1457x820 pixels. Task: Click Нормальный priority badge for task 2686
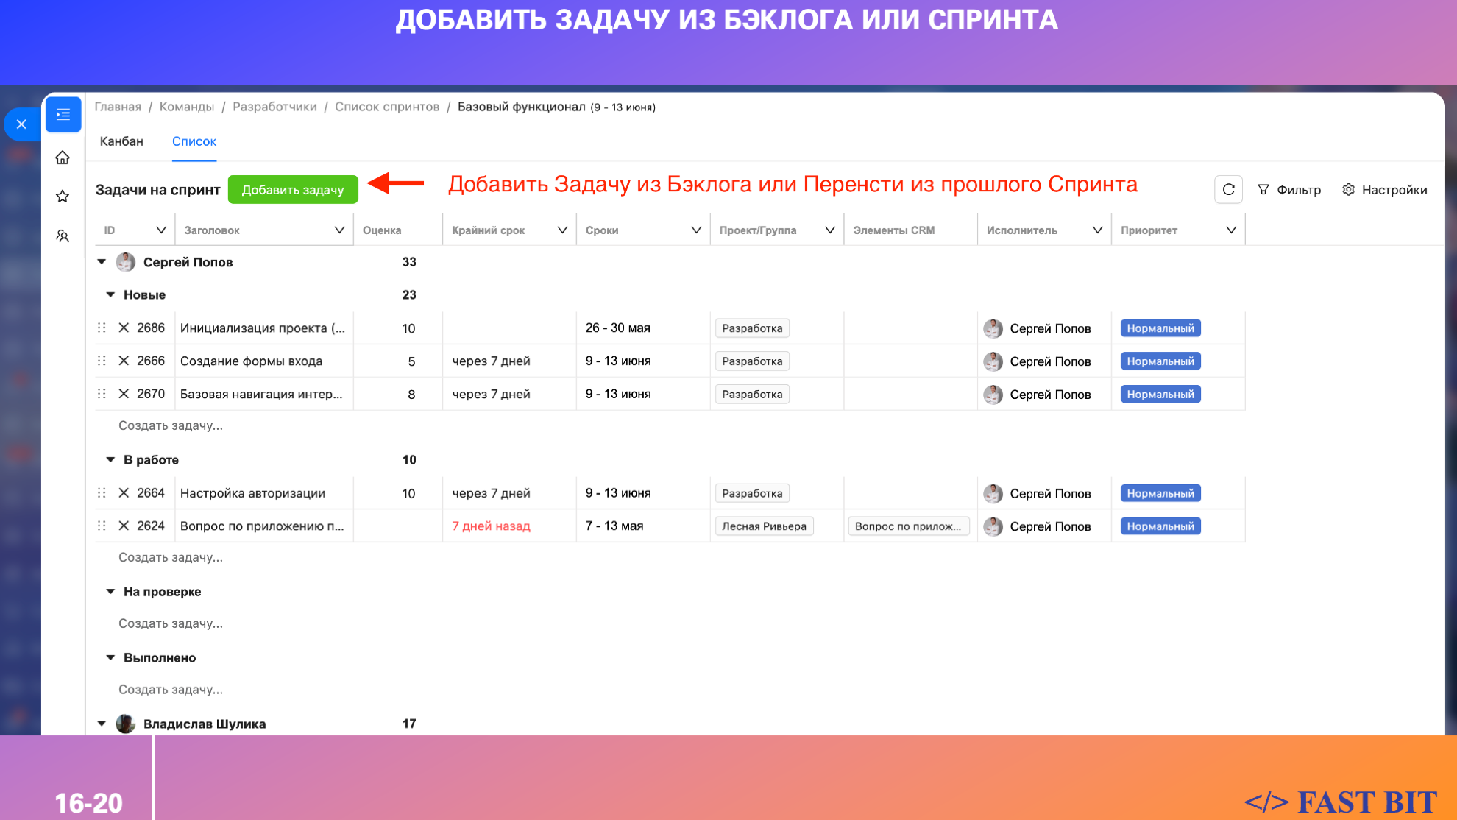point(1160,328)
